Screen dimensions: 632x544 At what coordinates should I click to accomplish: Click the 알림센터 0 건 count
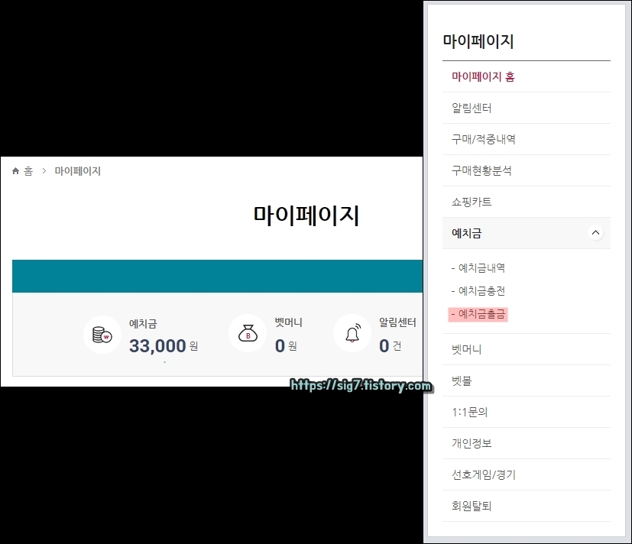391,346
